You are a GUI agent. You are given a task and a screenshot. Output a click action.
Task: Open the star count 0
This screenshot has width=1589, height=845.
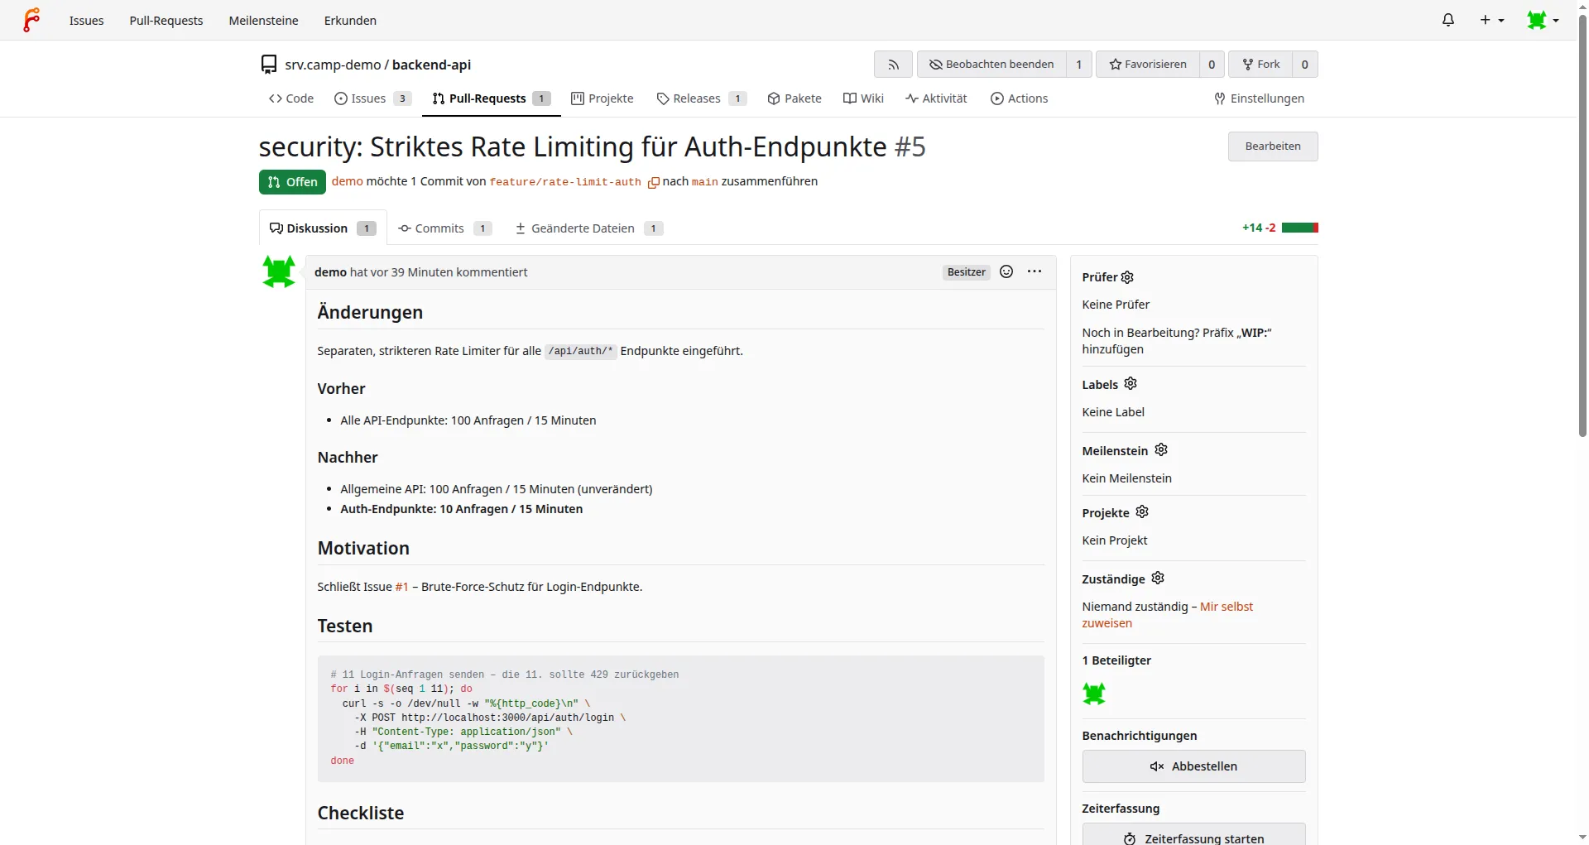click(x=1212, y=65)
